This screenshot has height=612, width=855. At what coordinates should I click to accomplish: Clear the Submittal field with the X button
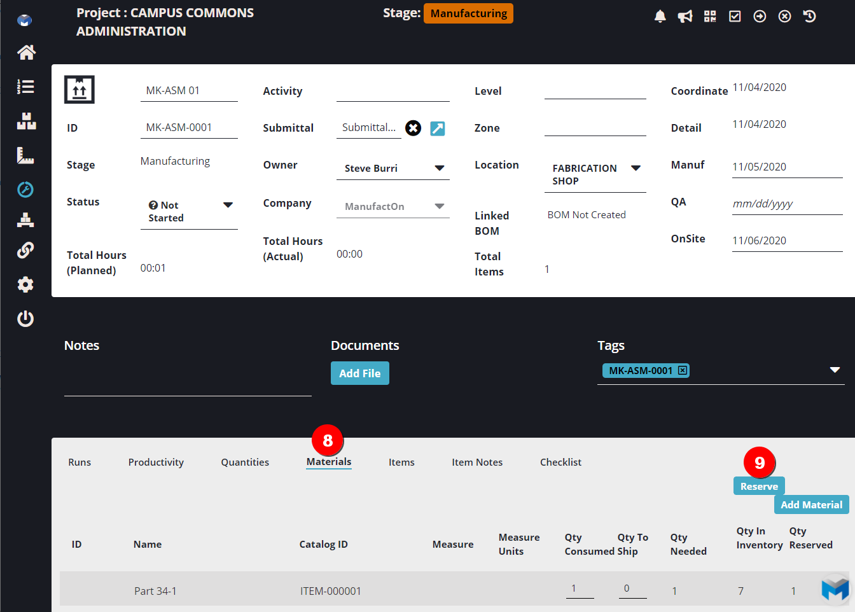click(413, 128)
